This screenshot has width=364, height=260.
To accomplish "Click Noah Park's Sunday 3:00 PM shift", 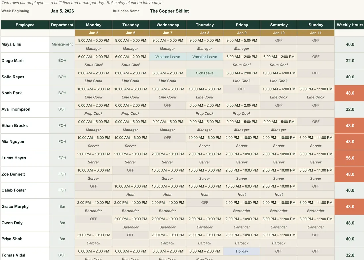I will click(316, 89).
